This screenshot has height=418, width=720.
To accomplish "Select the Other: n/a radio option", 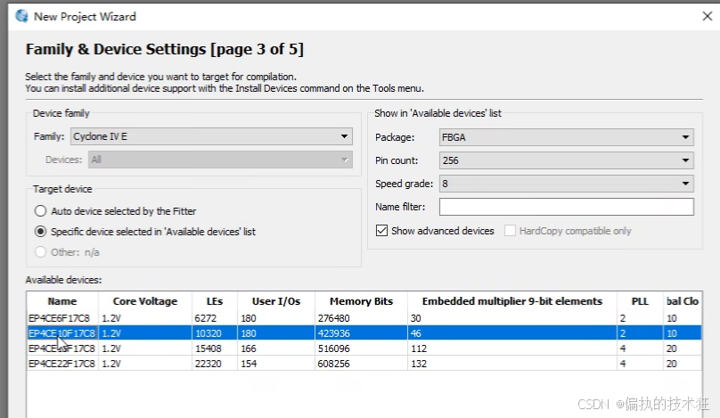I will click(x=40, y=252).
